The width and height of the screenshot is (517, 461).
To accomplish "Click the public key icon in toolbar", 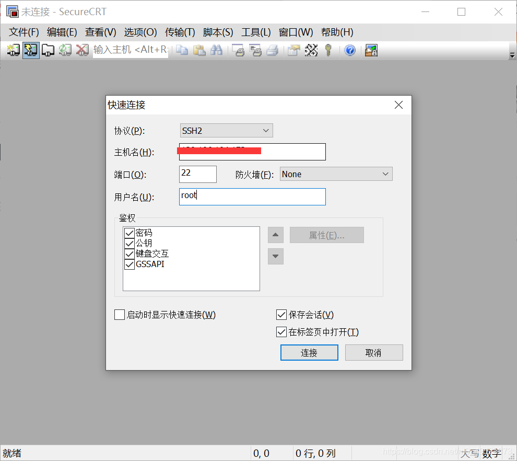I will point(328,50).
